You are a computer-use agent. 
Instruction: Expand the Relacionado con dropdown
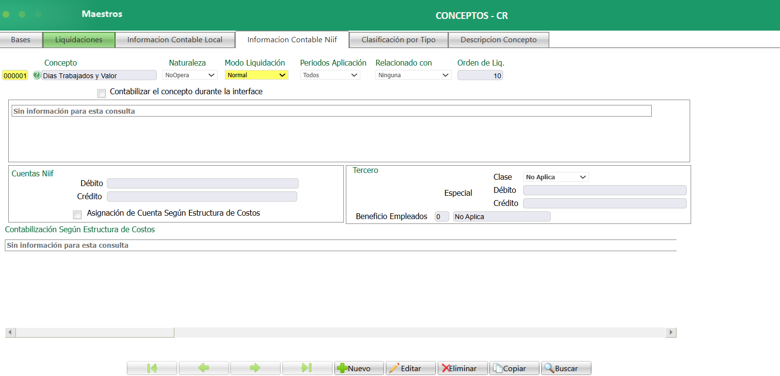coord(413,75)
